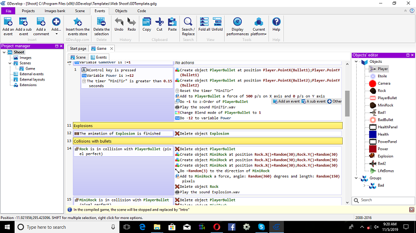The height and width of the screenshot is (233, 416).
Task: Click the Add a comment icon
Action: pyautogui.click(x=41, y=21)
